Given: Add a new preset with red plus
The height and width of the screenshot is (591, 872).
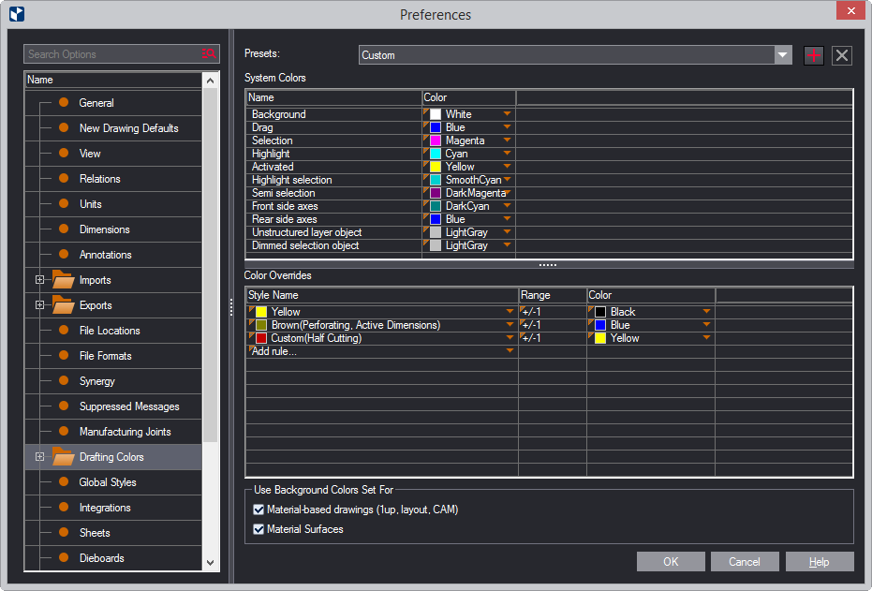Looking at the screenshot, I should [x=814, y=55].
